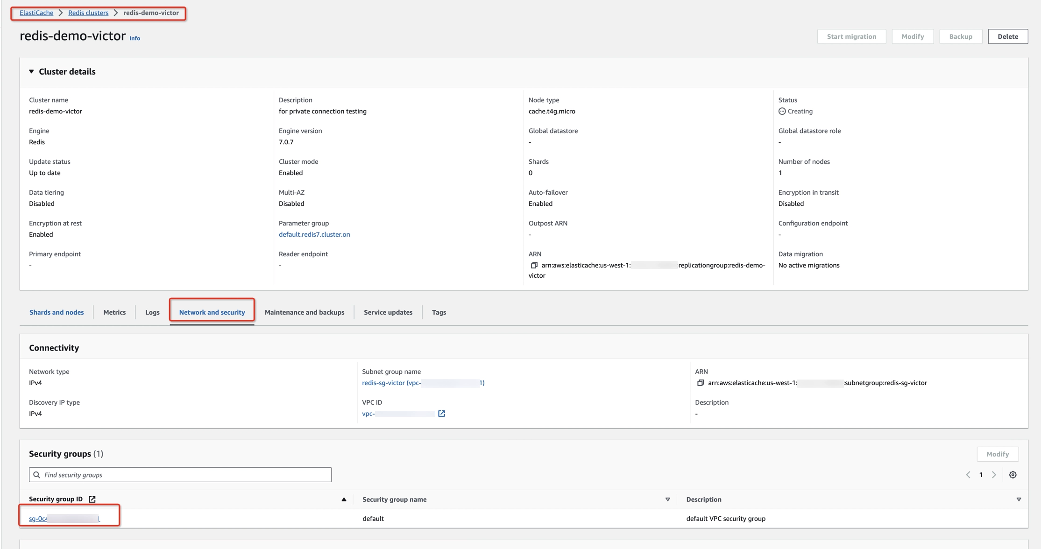Click search magnifier in security groups filter

click(x=36, y=475)
